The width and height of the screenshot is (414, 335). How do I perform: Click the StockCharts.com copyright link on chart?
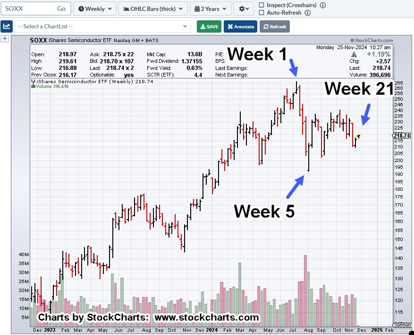pyautogui.click(x=371, y=41)
